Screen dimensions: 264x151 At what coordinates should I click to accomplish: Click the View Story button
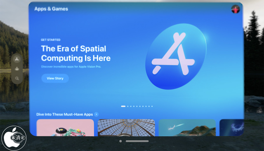pyautogui.click(x=55, y=78)
